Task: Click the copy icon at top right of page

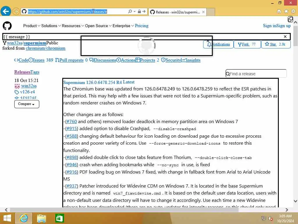Action: click(290, 19)
